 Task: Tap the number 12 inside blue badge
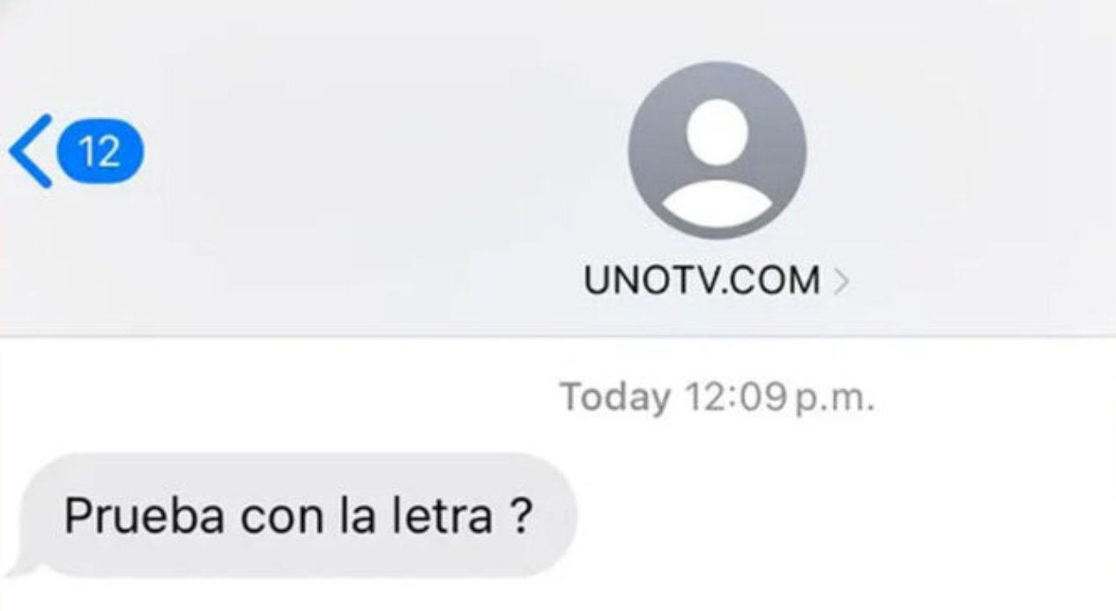click(x=100, y=152)
